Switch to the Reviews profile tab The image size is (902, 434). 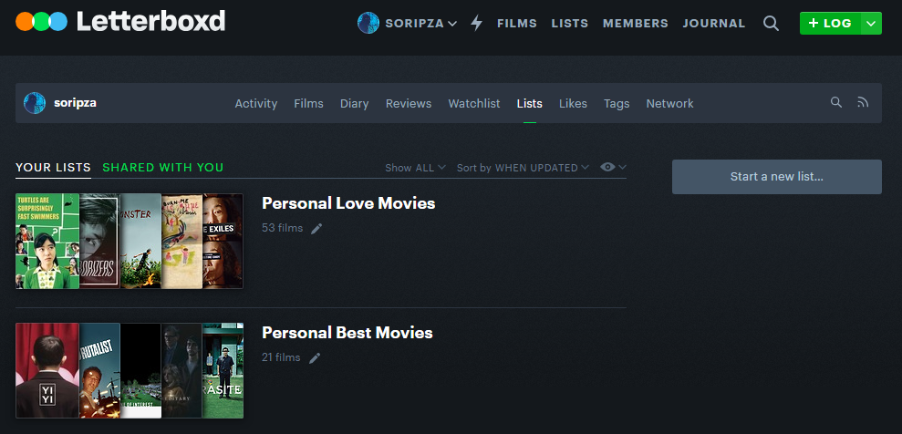pyautogui.click(x=409, y=103)
